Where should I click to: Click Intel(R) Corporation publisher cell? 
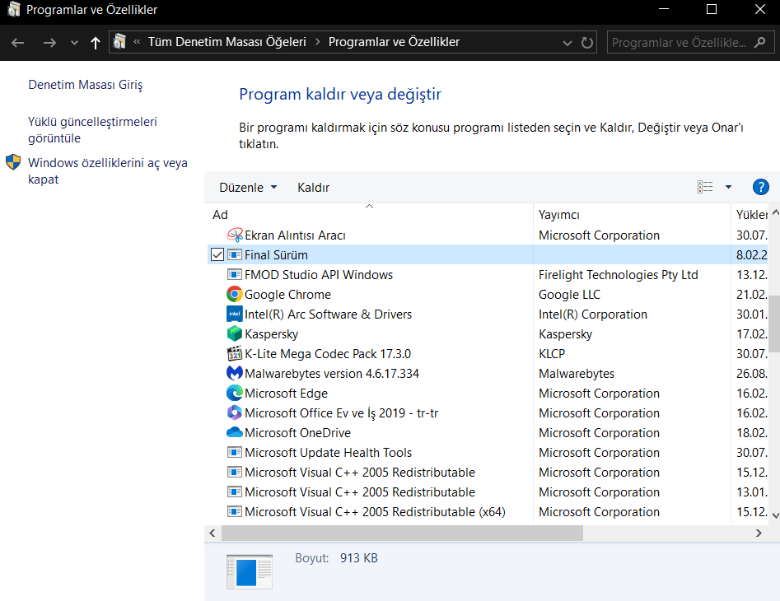(x=592, y=314)
